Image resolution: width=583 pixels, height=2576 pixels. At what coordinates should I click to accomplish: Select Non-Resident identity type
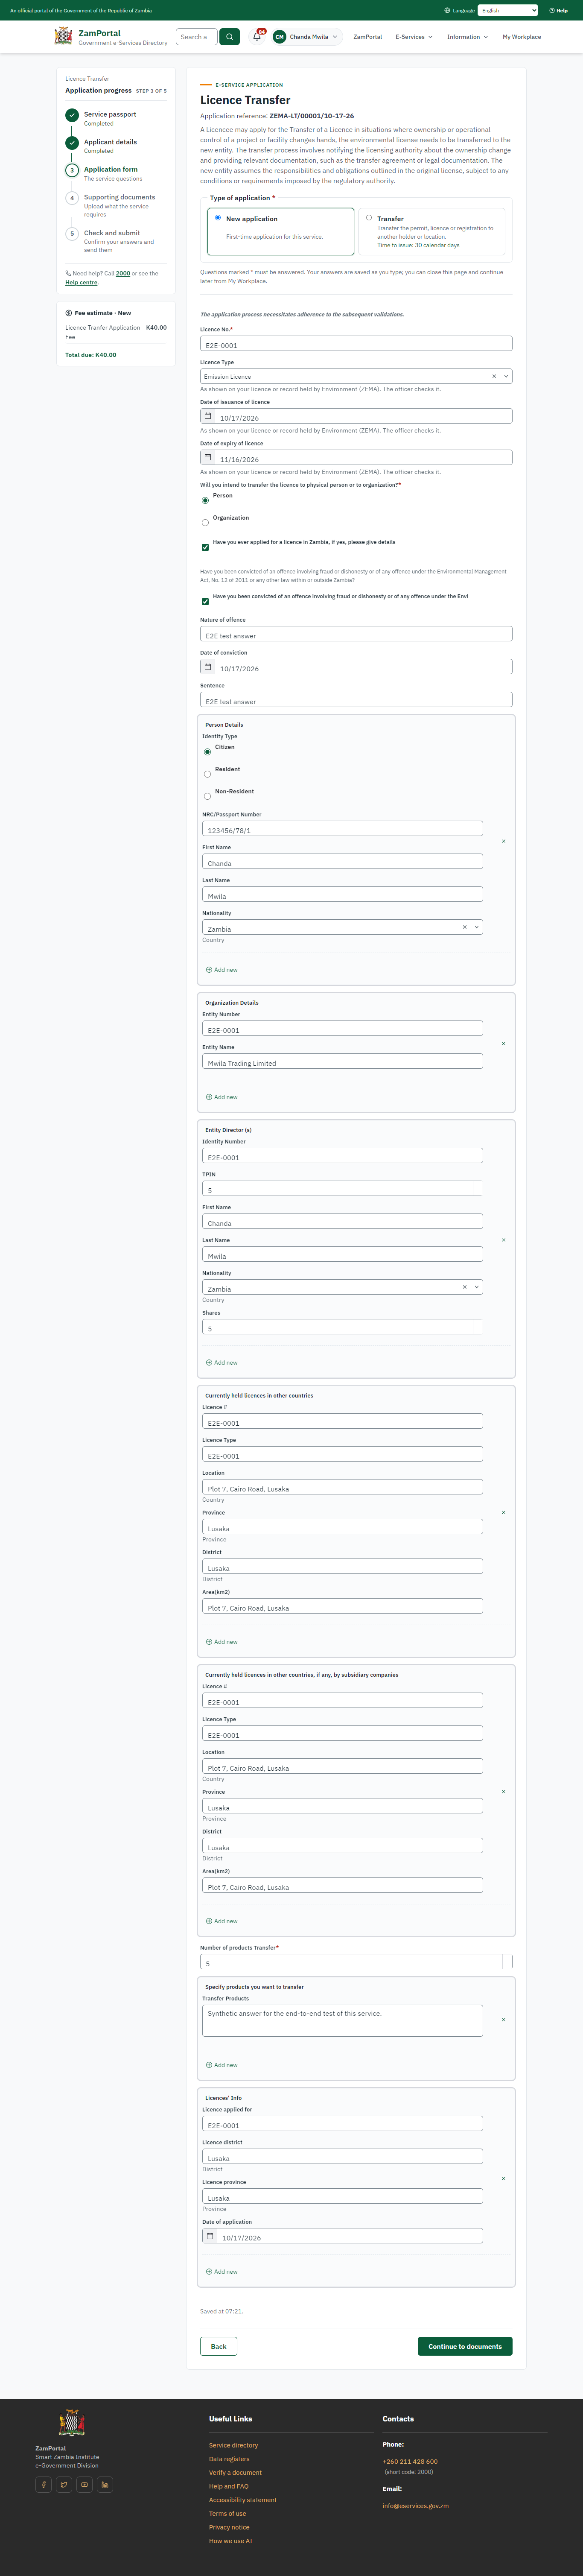click(x=207, y=796)
